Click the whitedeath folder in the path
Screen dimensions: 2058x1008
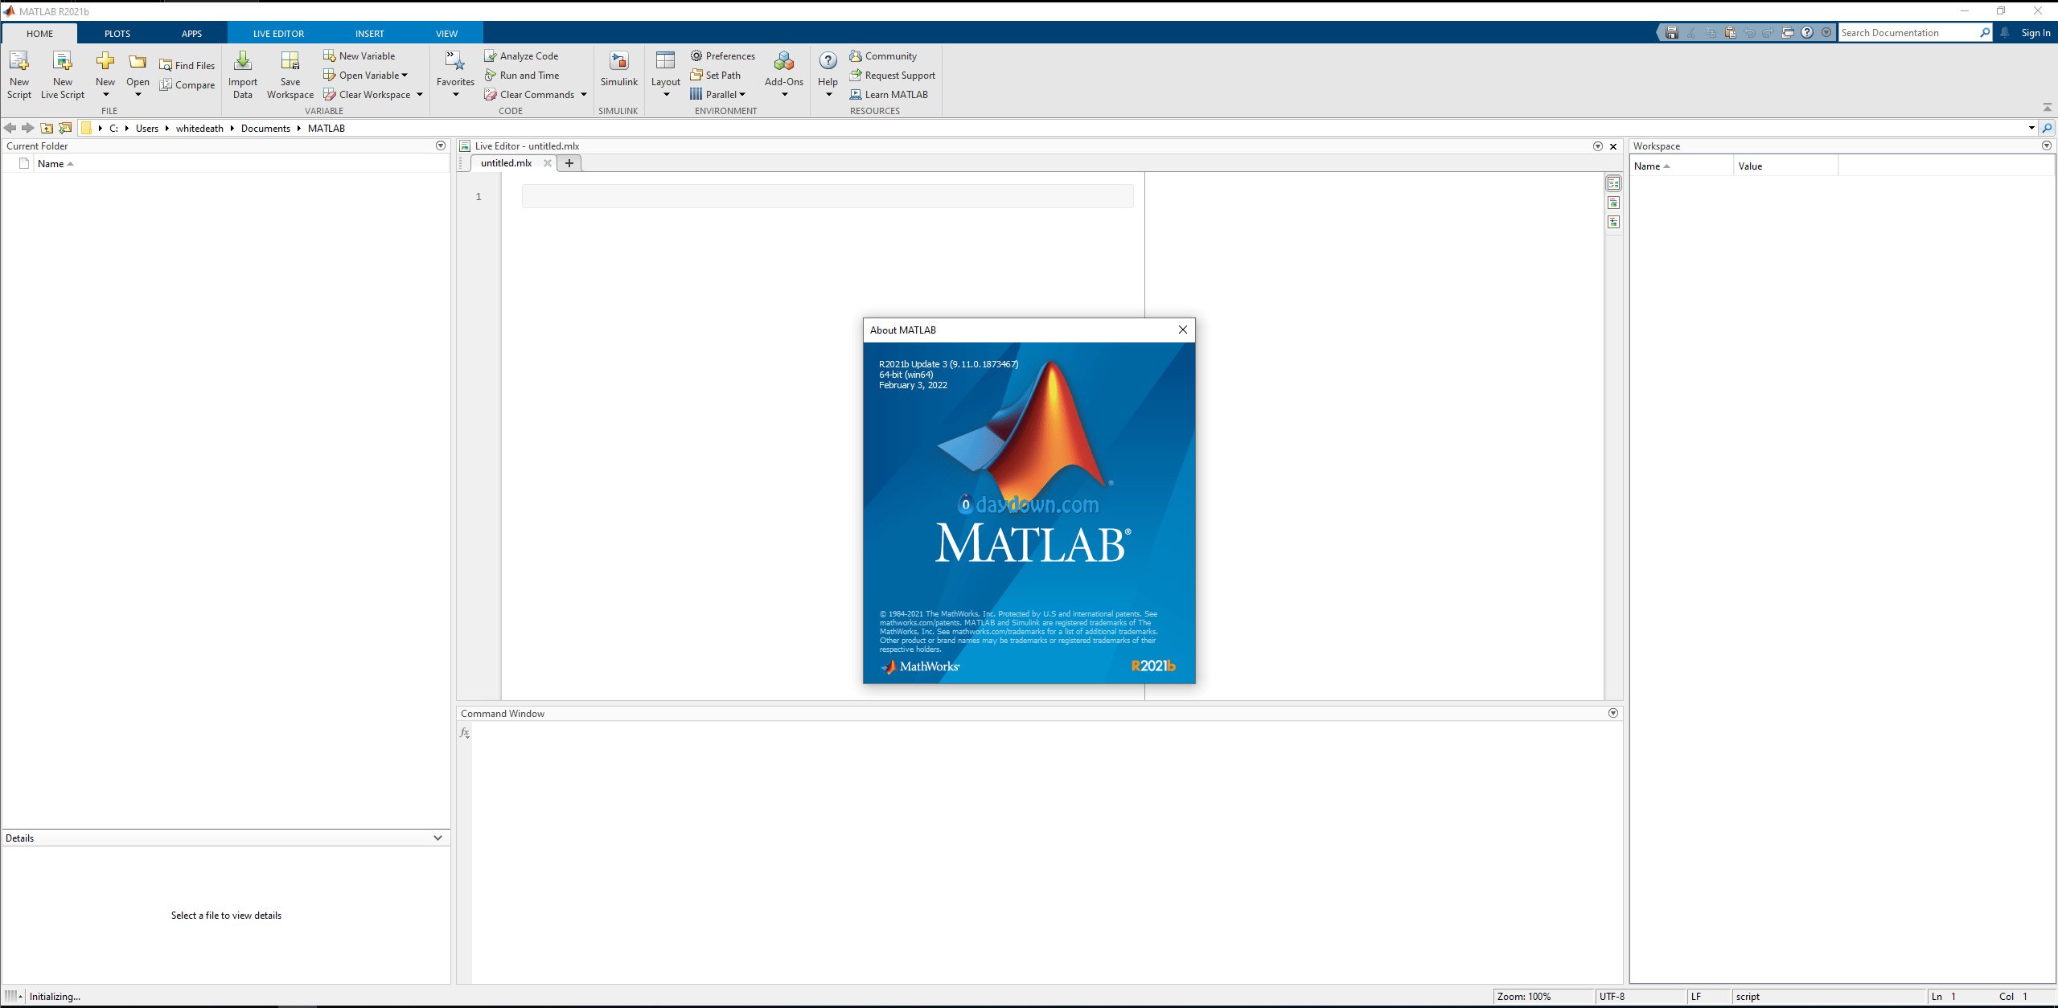199,128
